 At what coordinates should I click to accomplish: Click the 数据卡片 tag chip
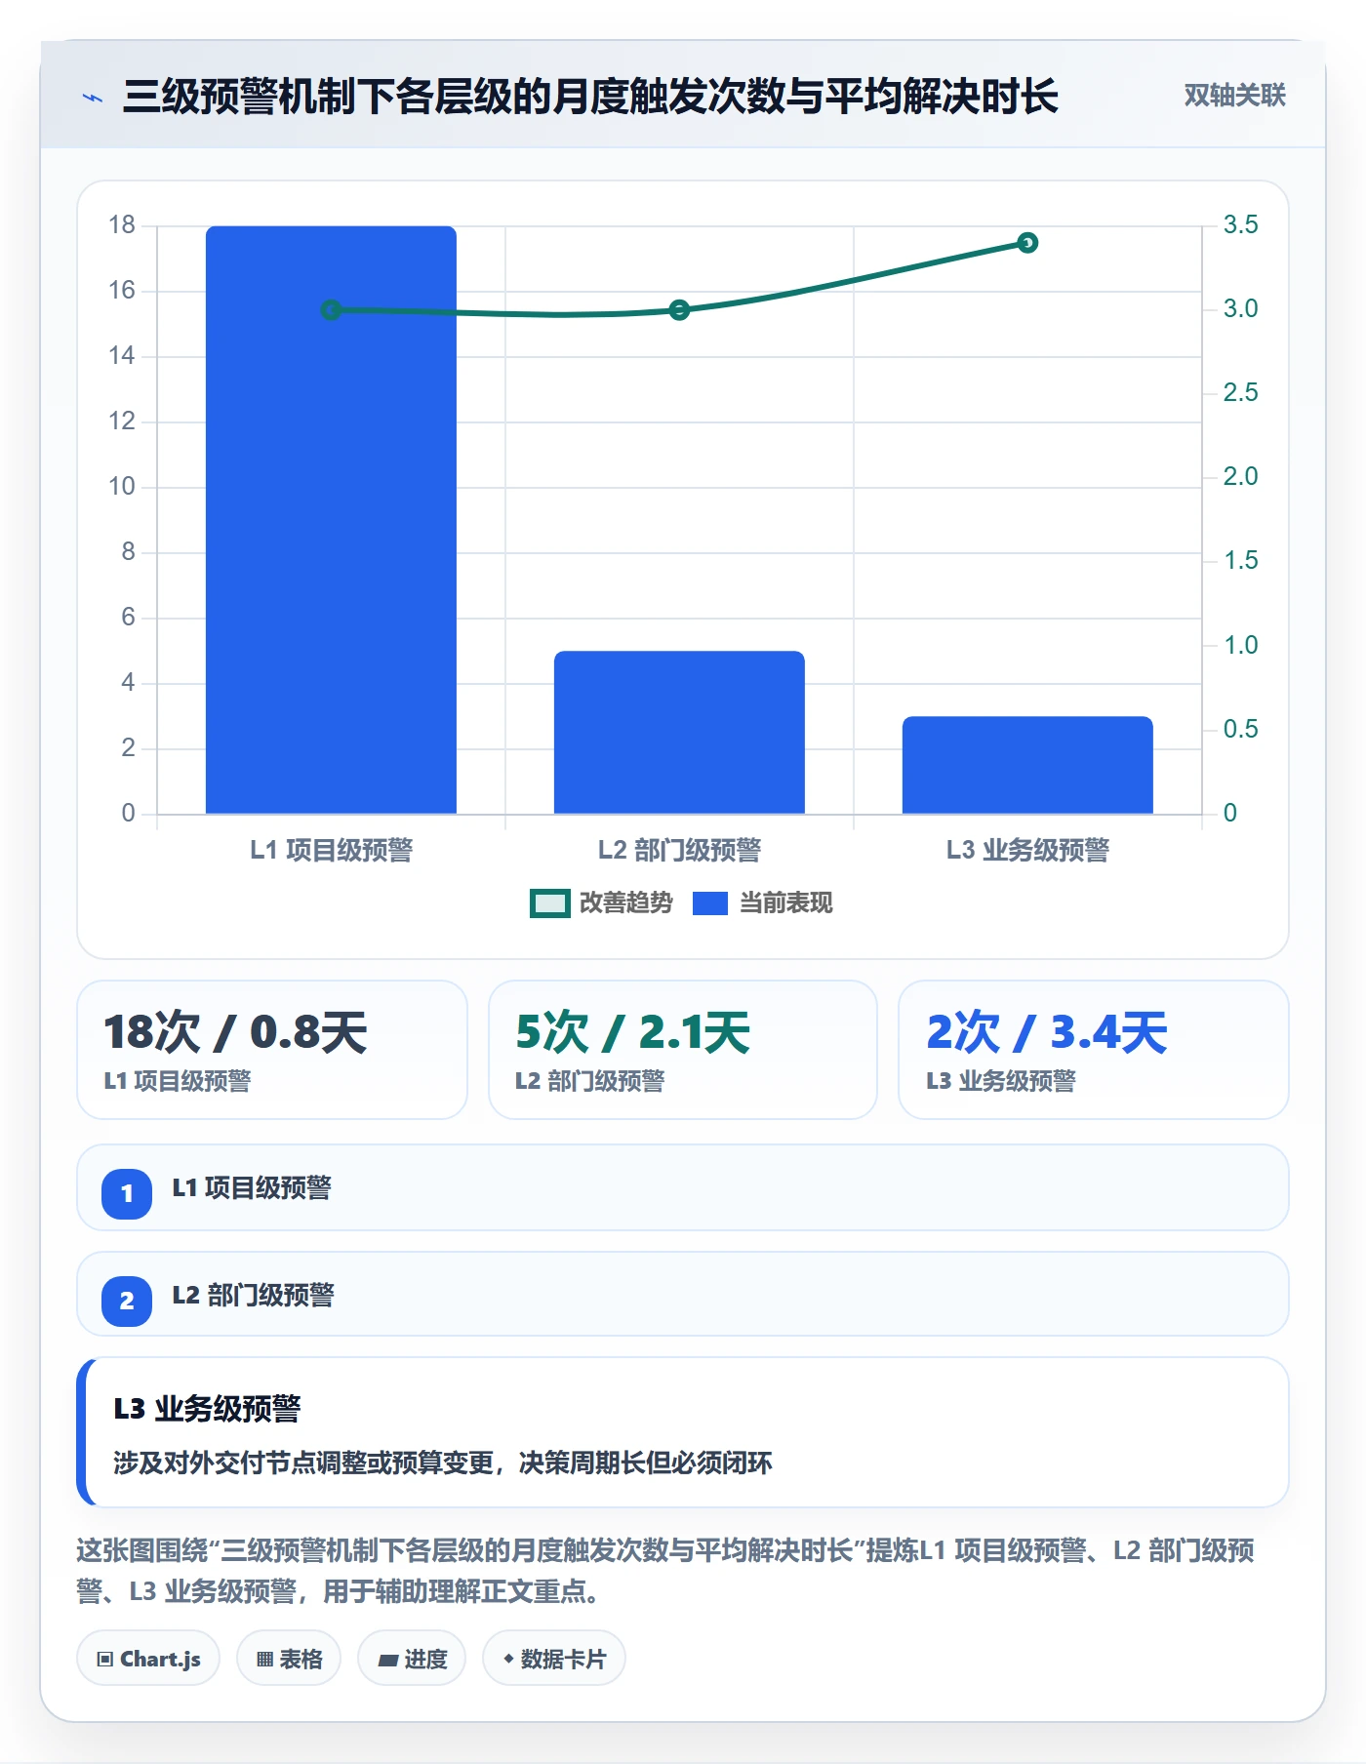[x=554, y=1659]
